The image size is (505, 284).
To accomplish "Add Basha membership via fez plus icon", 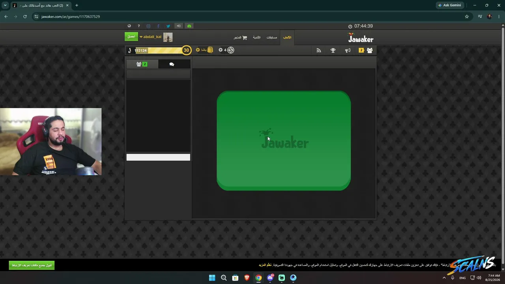I will (x=198, y=50).
